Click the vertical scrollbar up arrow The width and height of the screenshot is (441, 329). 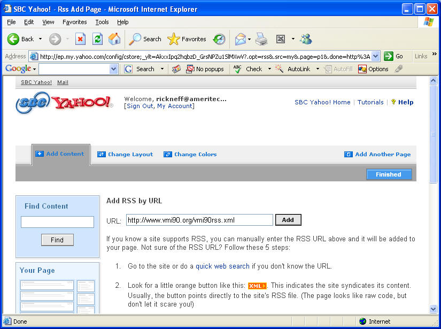(x=433, y=81)
